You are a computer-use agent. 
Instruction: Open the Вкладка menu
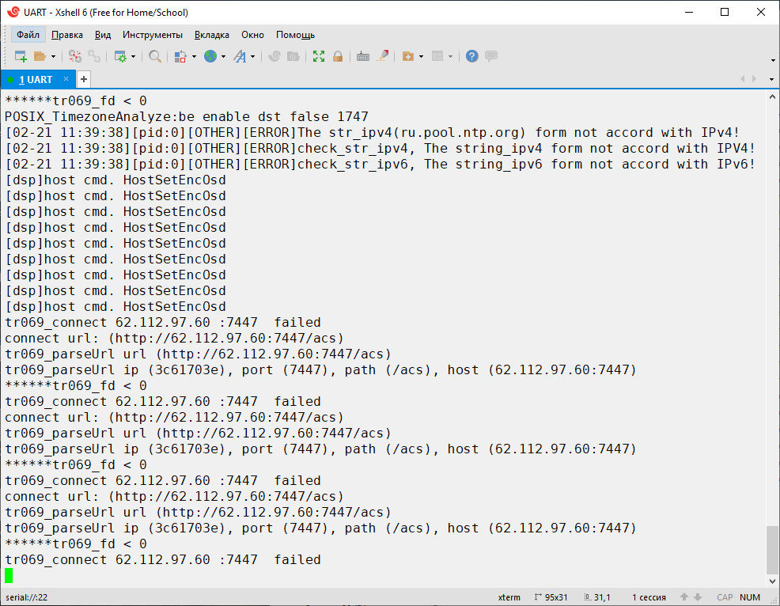pyautogui.click(x=212, y=35)
